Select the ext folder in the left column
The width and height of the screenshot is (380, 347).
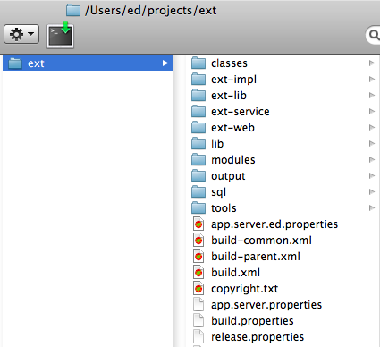coord(88,63)
